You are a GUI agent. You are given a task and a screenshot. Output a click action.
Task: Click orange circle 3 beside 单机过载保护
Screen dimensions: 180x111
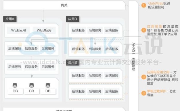(143, 93)
